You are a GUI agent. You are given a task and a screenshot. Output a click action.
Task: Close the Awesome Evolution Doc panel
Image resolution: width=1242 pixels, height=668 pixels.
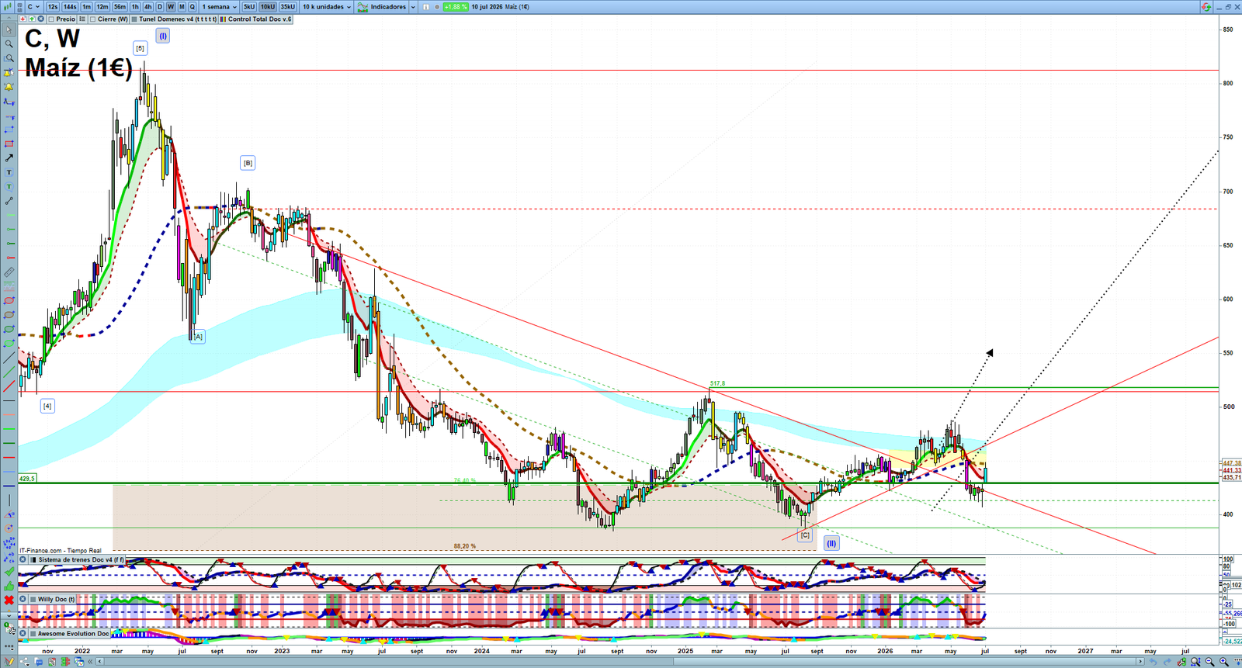[23, 633]
